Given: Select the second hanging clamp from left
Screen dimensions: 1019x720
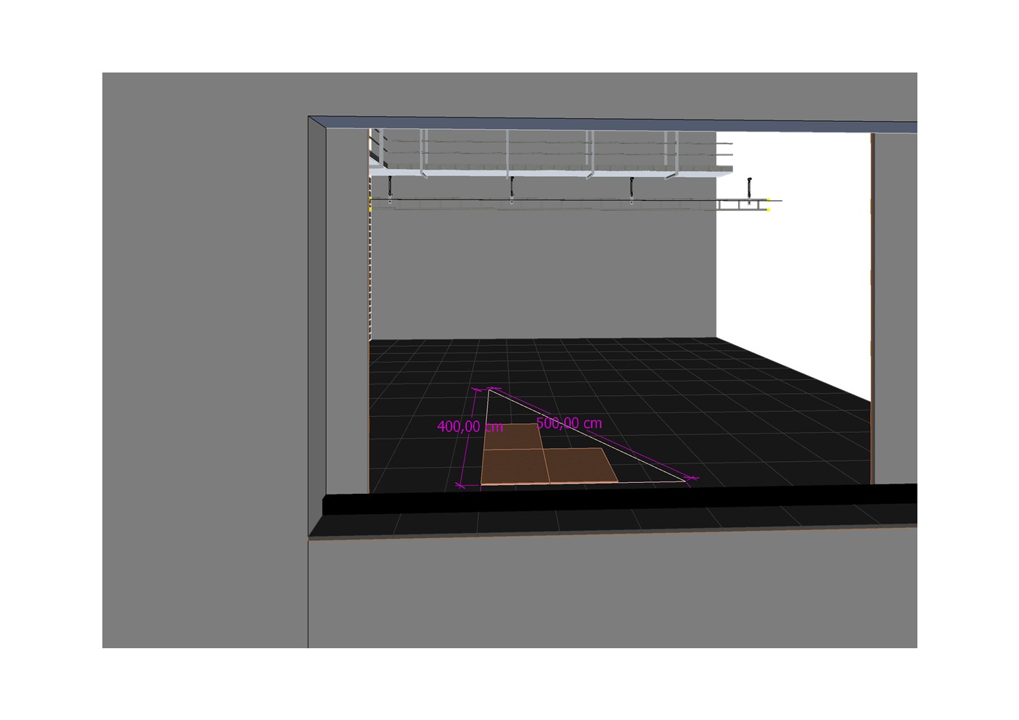Looking at the screenshot, I should coord(511,187).
